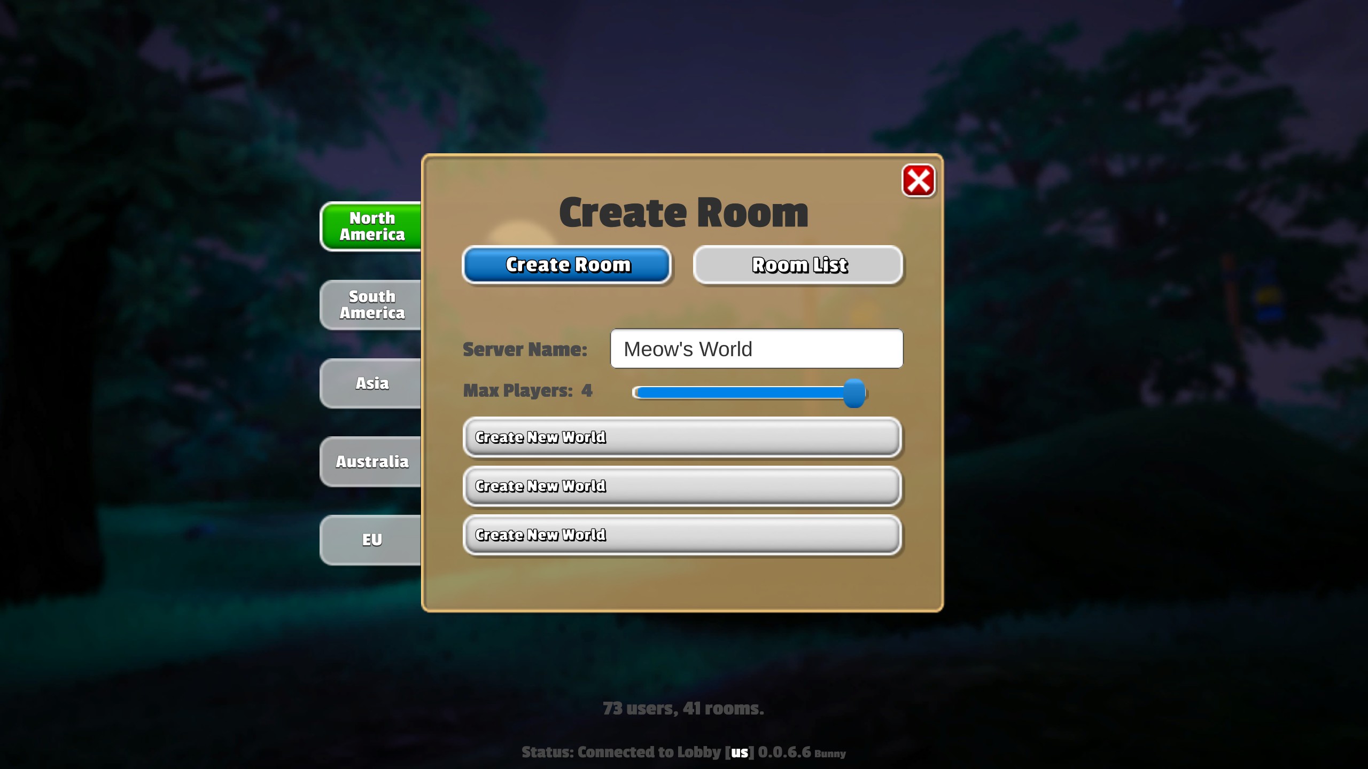Switch to the Room List tab
The height and width of the screenshot is (769, 1368).
point(799,264)
